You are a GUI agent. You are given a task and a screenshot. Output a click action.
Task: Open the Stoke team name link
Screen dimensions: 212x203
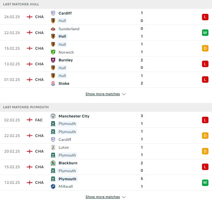(x=64, y=83)
